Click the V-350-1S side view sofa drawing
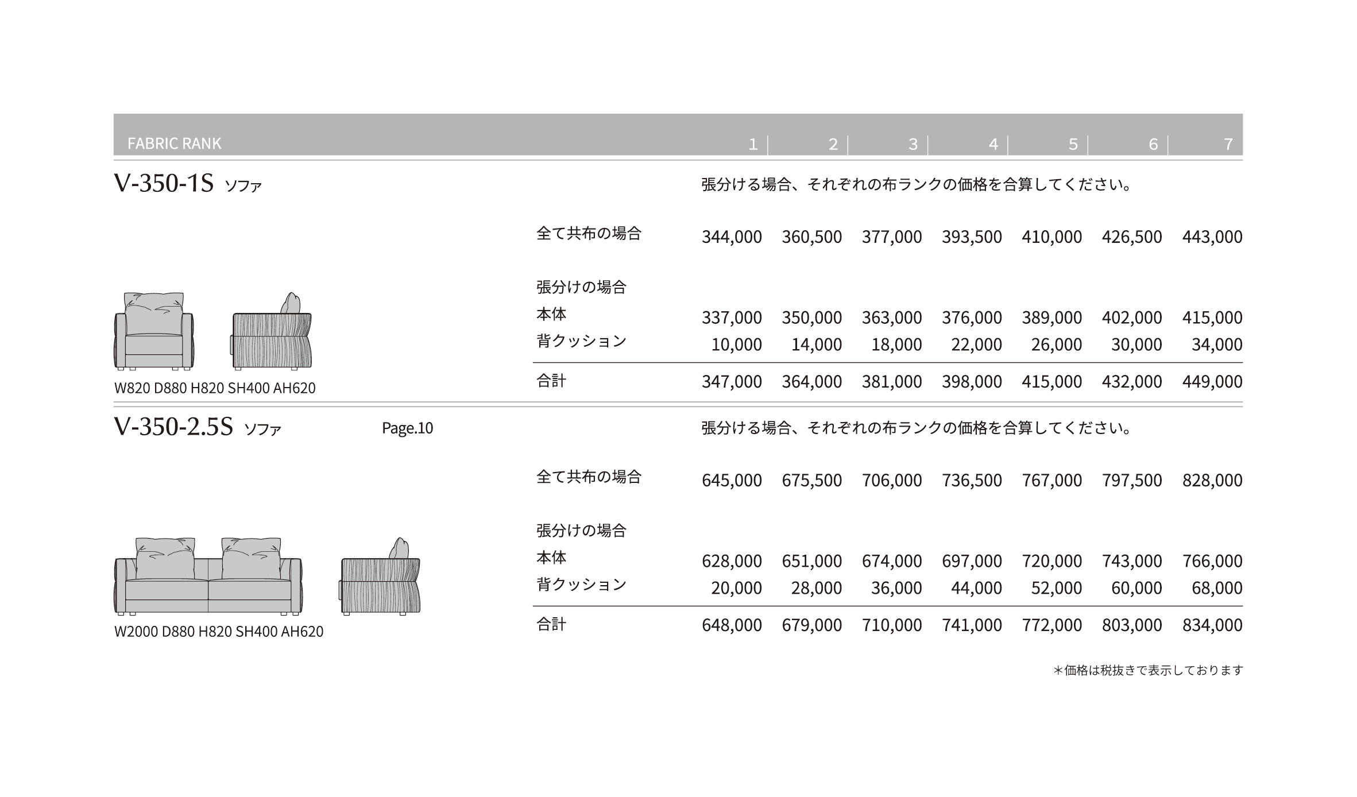1357x797 pixels. coord(271,331)
